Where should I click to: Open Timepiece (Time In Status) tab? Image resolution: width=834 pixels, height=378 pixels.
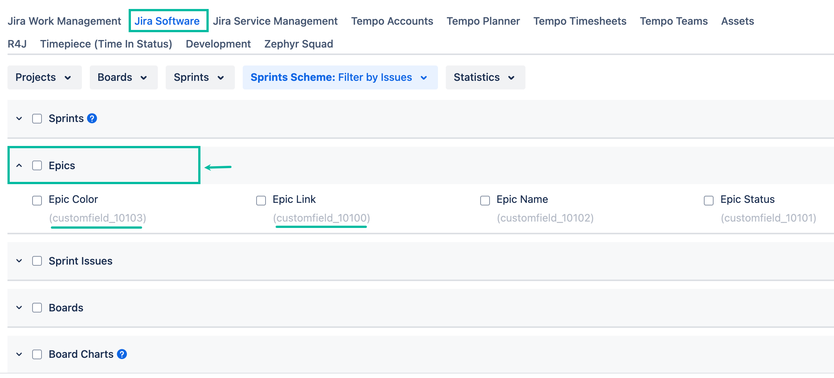click(x=106, y=44)
